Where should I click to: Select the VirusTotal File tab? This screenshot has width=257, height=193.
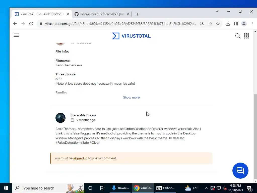(42, 14)
